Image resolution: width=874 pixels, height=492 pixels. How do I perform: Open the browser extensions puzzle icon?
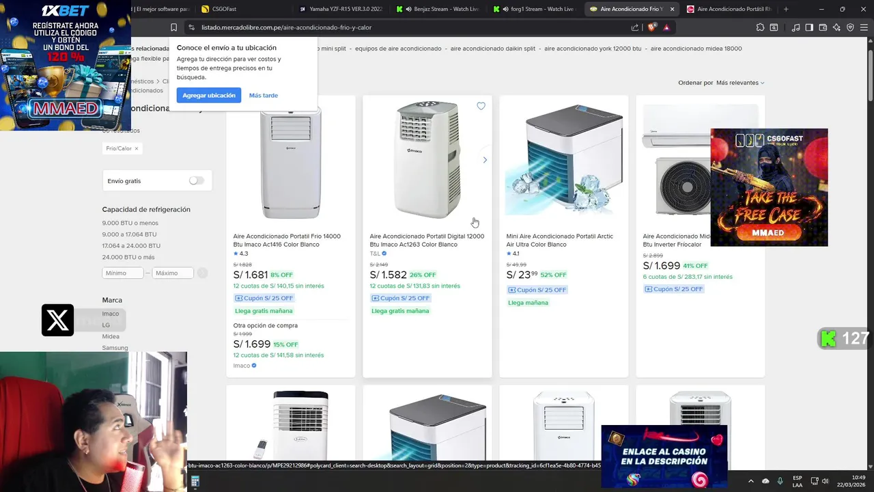[760, 27]
